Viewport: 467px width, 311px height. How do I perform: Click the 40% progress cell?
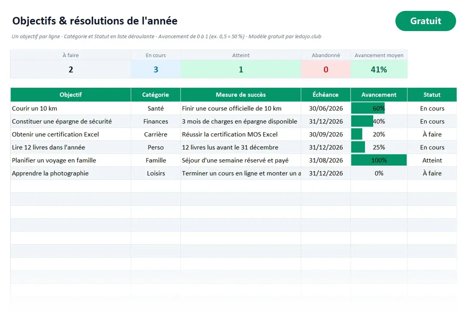coord(379,121)
